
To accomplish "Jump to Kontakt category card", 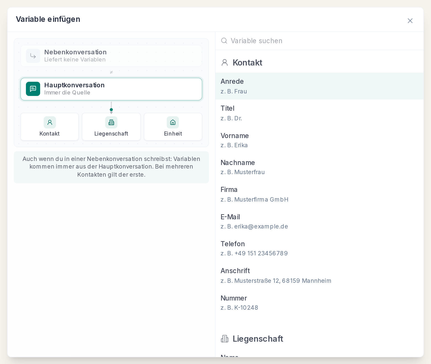I will click(x=50, y=127).
